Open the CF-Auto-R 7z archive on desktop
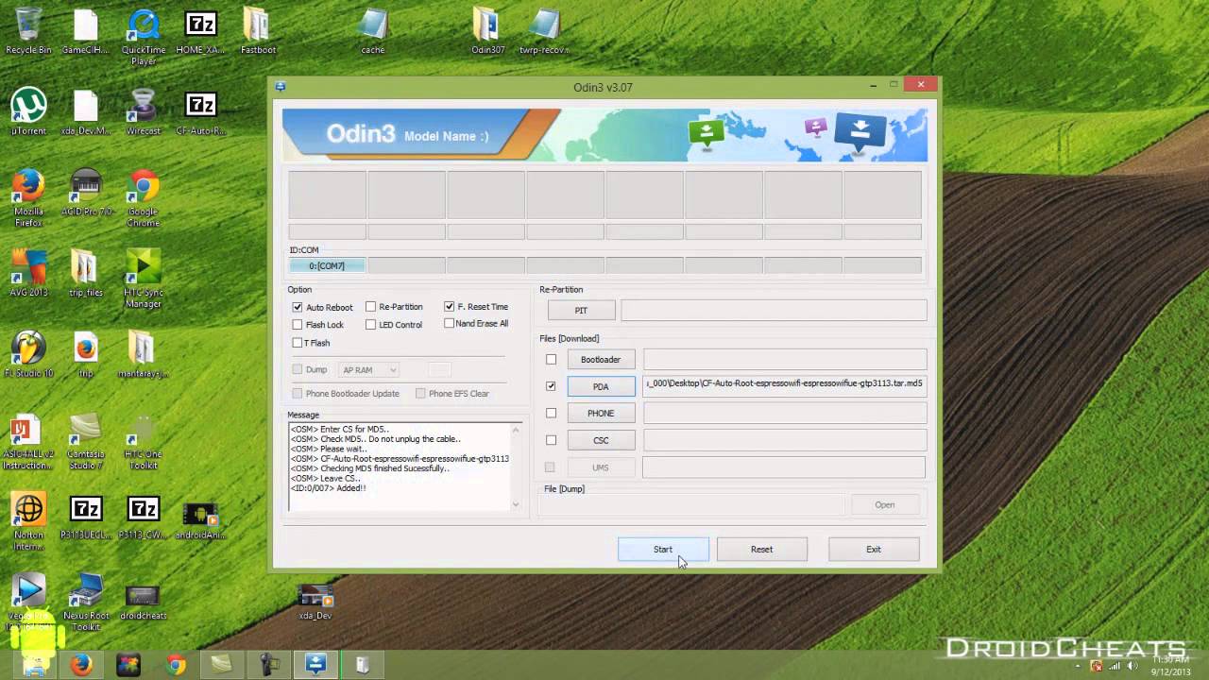 pos(200,112)
